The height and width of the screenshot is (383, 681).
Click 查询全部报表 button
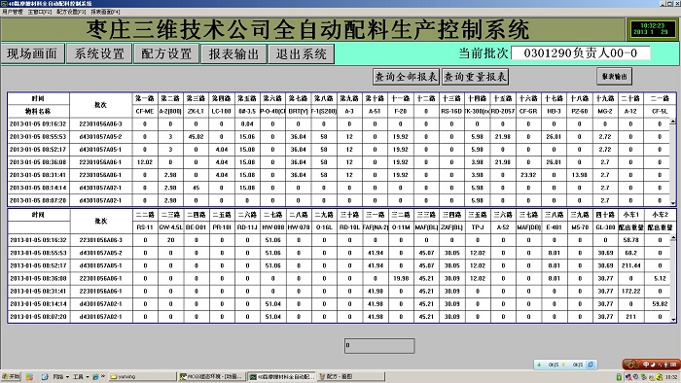click(406, 77)
